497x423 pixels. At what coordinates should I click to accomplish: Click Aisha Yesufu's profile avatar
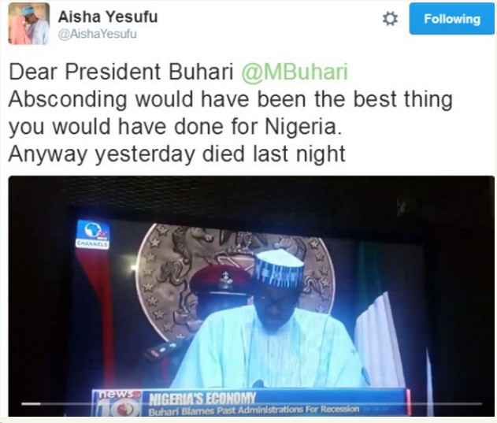pos(29,24)
